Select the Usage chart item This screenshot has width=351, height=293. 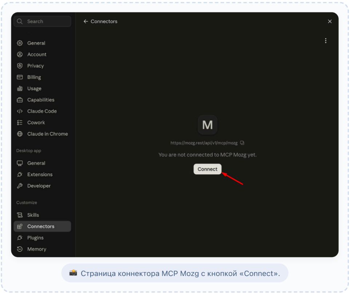point(42,89)
